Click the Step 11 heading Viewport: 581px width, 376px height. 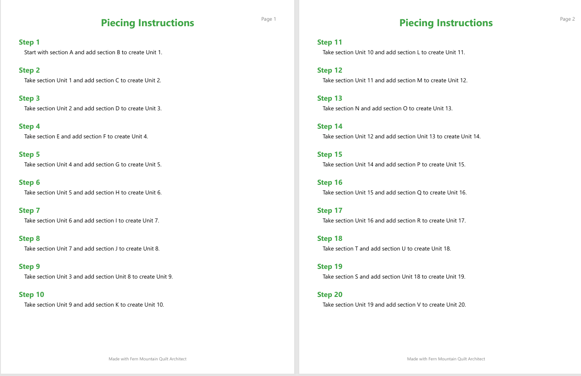pyautogui.click(x=330, y=42)
